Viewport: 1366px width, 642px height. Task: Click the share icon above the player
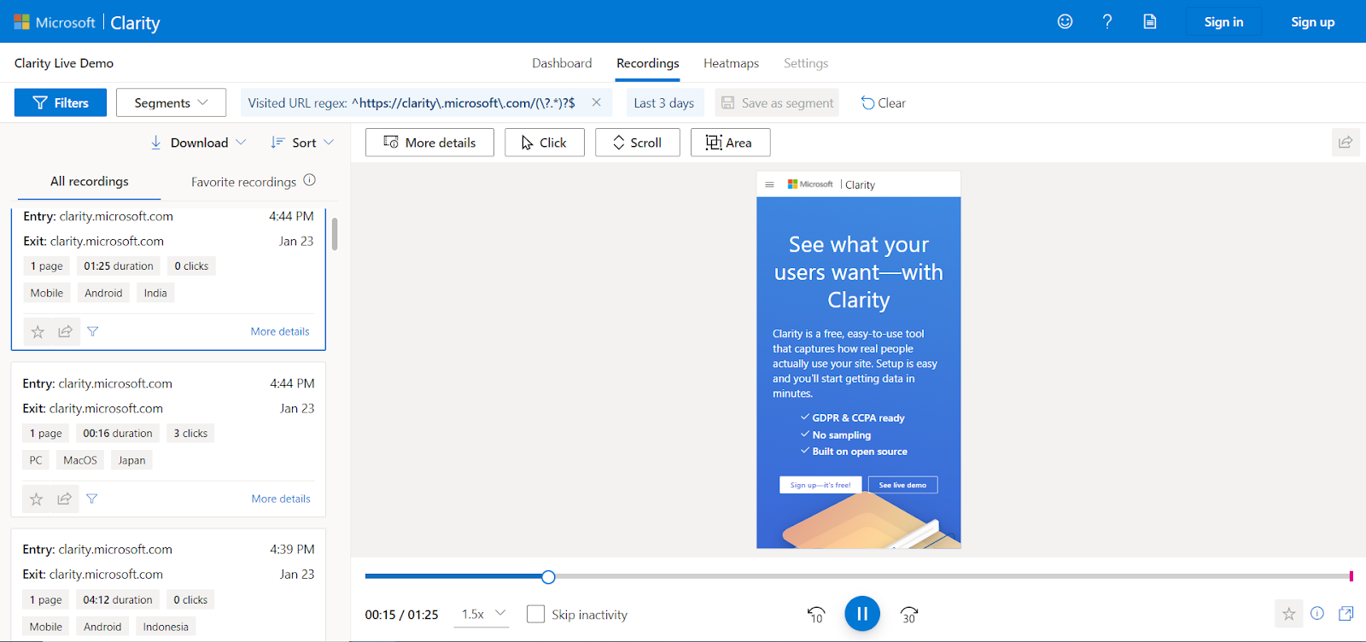(1346, 143)
